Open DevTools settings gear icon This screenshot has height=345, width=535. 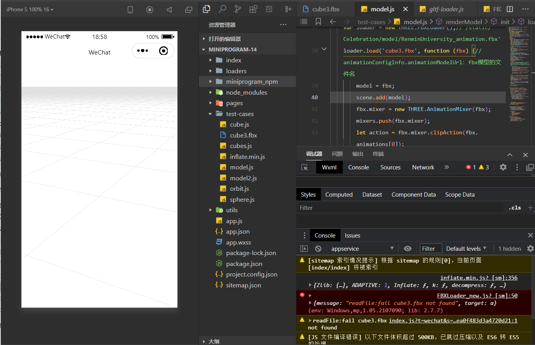[503, 167]
